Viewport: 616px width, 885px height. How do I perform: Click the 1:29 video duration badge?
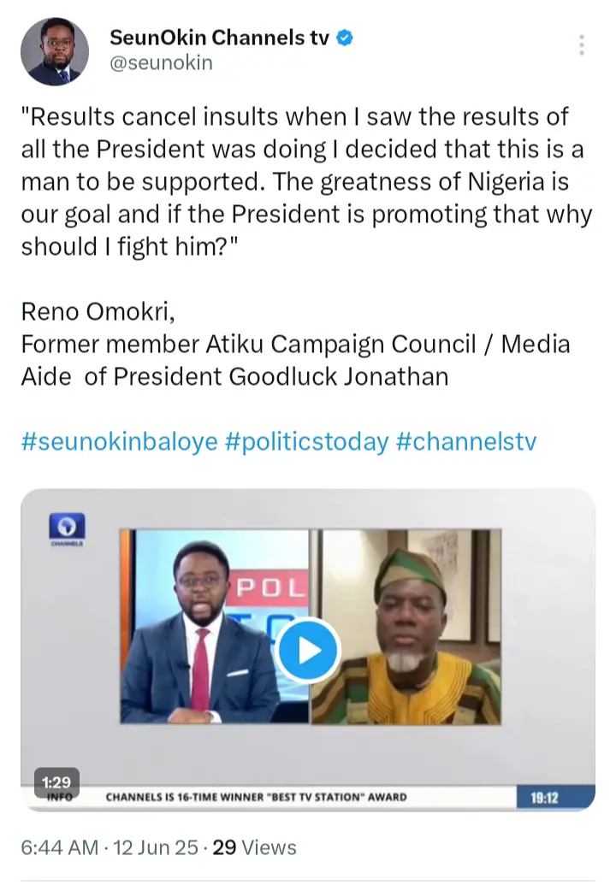pyautogui.click(x=56, y=781)
